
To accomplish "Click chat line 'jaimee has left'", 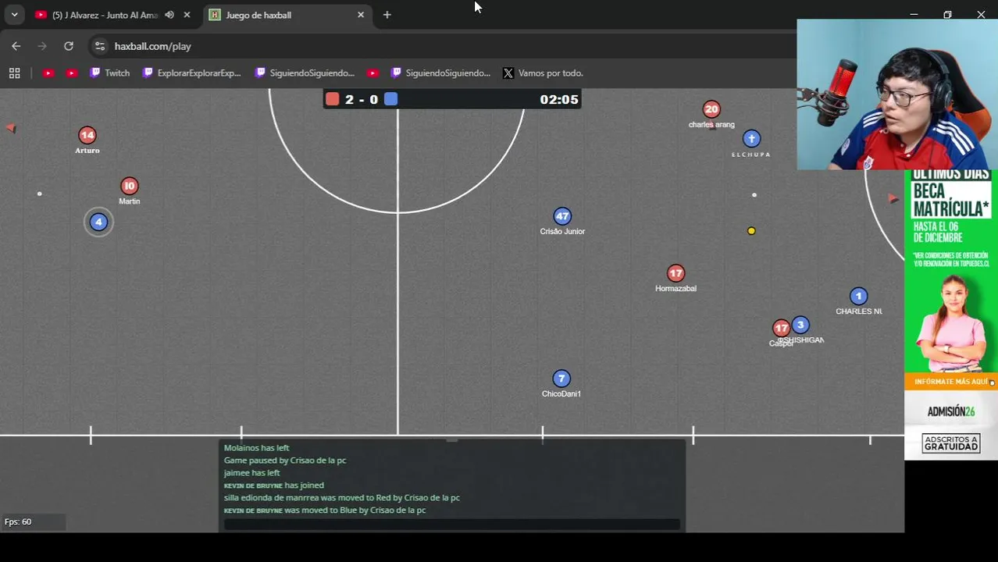I will pos(251,473).
